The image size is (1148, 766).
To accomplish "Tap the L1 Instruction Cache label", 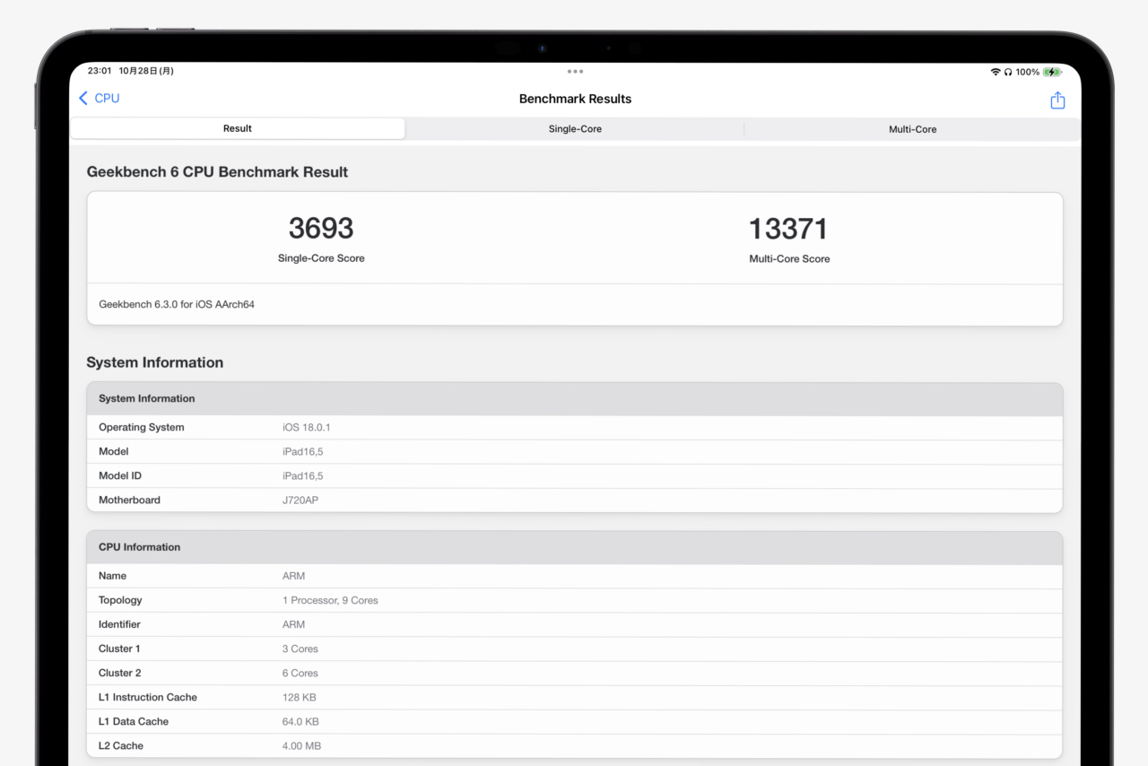I will pyautogui.click(x=148, y=698).
